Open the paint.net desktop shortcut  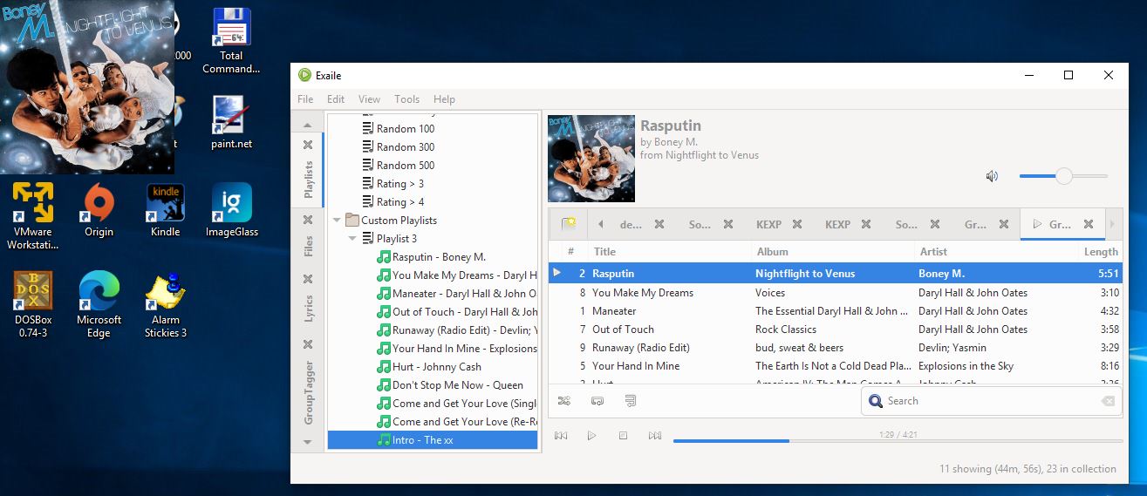231,123
